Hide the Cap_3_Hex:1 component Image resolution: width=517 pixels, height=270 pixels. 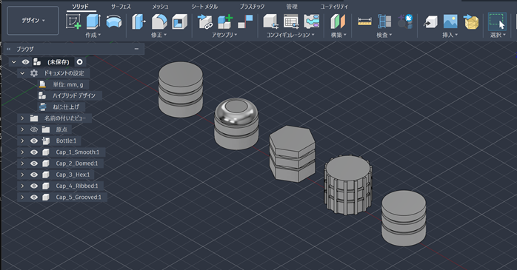coord(34,175)
